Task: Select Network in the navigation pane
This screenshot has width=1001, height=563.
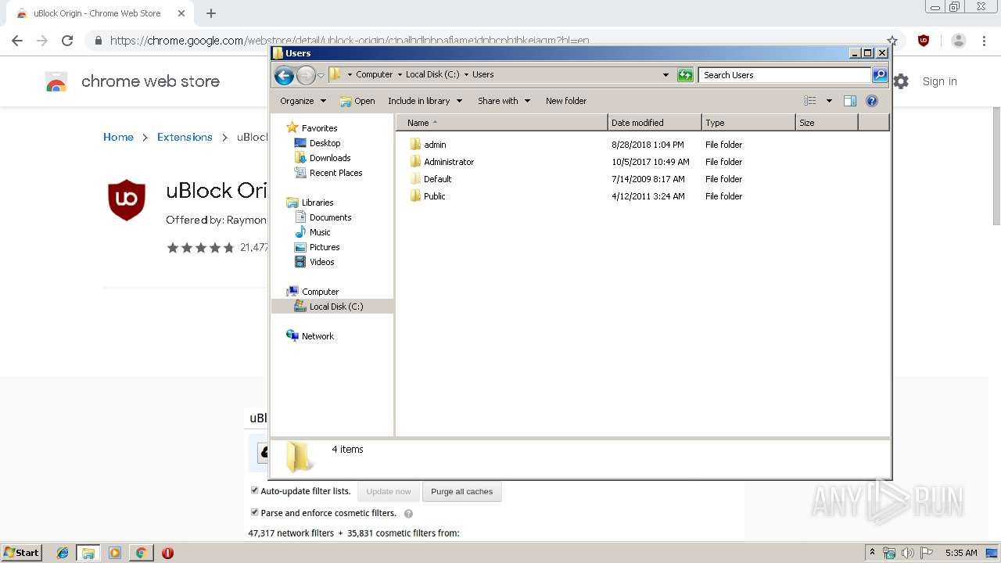Action: coord(310,336)
